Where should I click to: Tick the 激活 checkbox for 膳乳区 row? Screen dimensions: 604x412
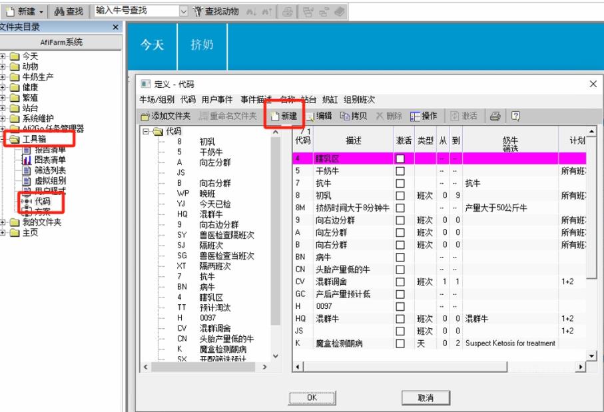[400, 158]
